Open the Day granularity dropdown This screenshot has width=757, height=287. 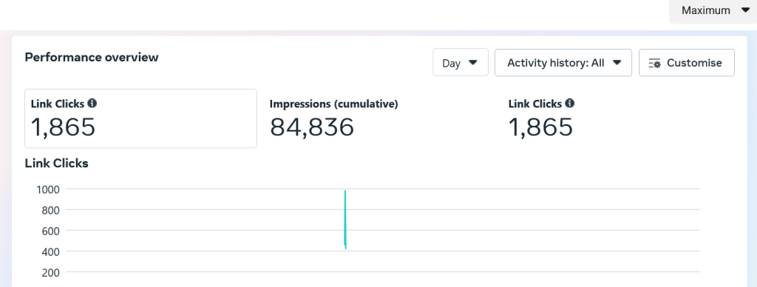(461, 63)
